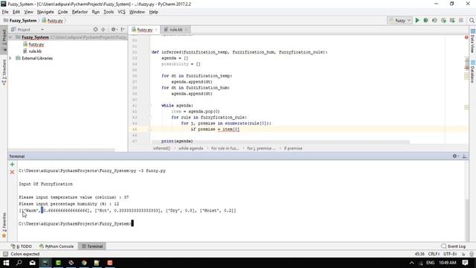Change CRLF line separator setting
Screen dimensions: 476x268
434,254
